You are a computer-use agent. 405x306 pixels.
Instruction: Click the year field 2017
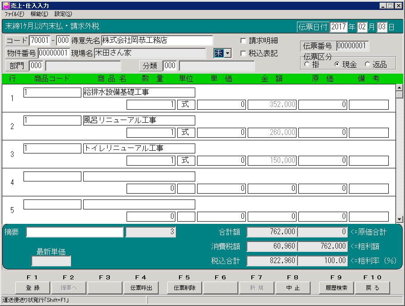pos(339,27)
